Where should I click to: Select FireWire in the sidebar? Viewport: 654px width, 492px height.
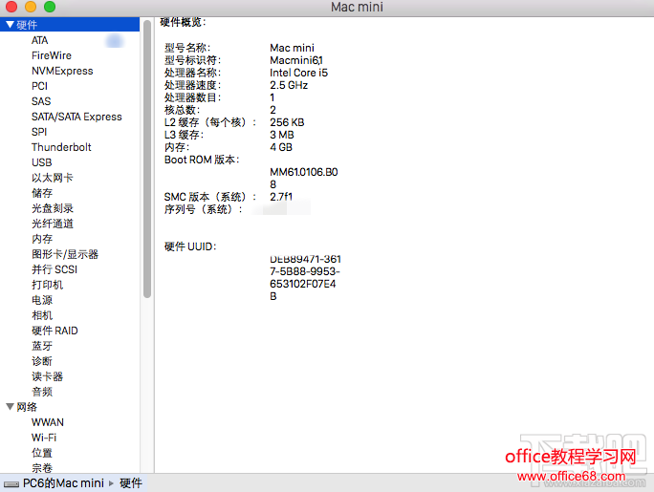tap(52, 55)
